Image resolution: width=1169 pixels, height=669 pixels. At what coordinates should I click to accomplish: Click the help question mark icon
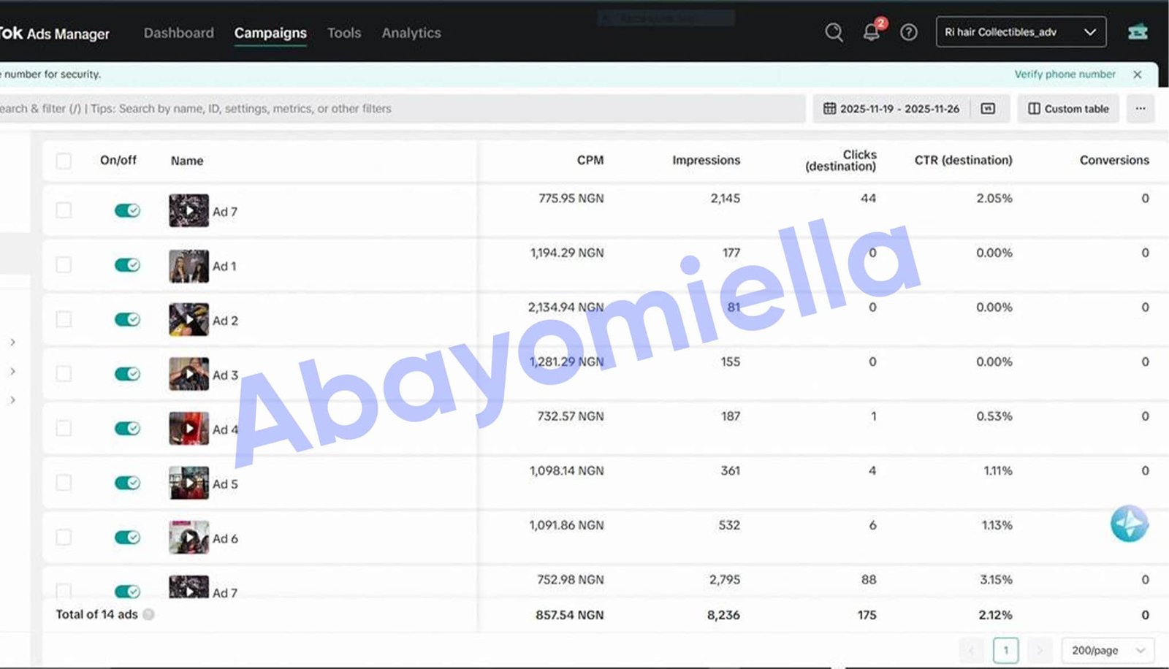tap(908, 32)
